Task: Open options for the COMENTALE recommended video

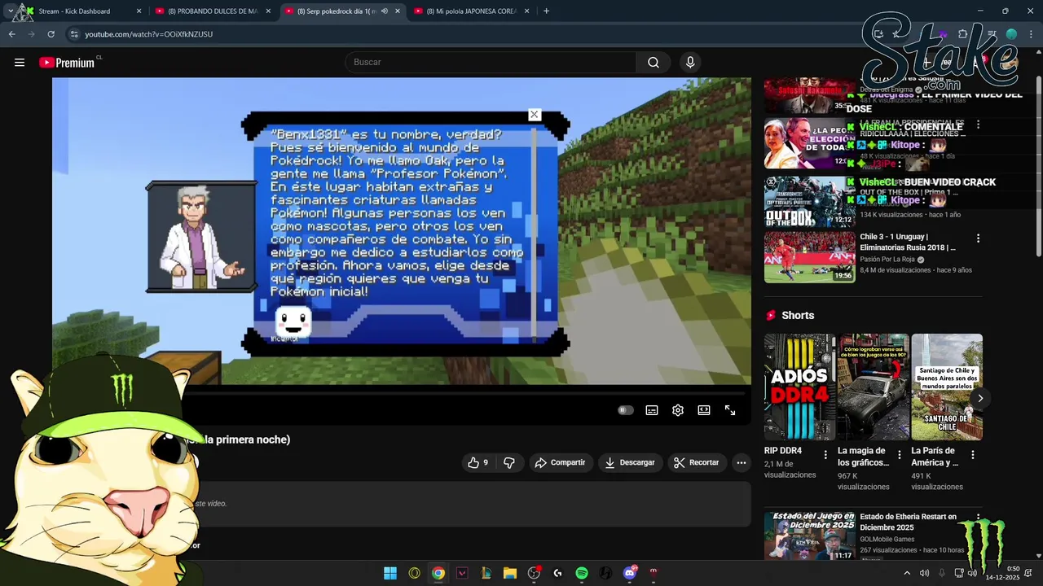Action: coord(978,125)
